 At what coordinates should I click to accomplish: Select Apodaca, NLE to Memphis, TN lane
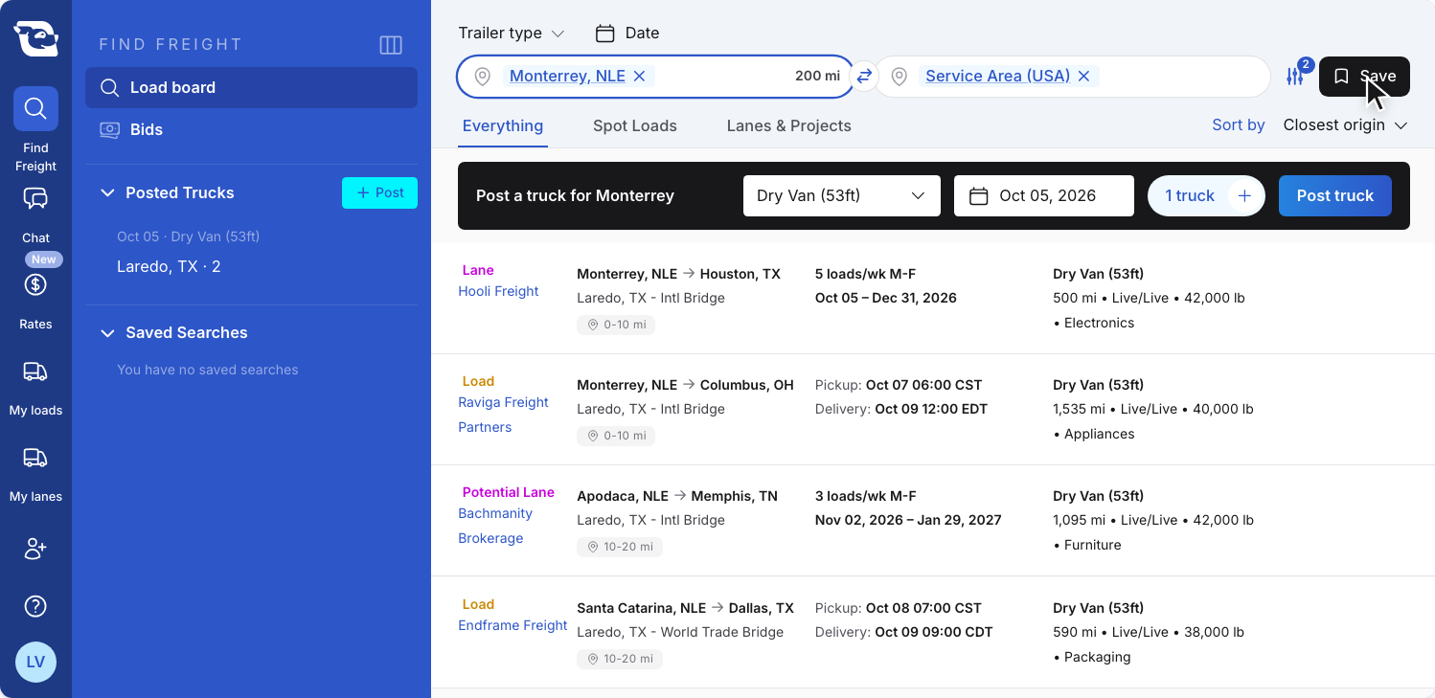tap(677, 496)
